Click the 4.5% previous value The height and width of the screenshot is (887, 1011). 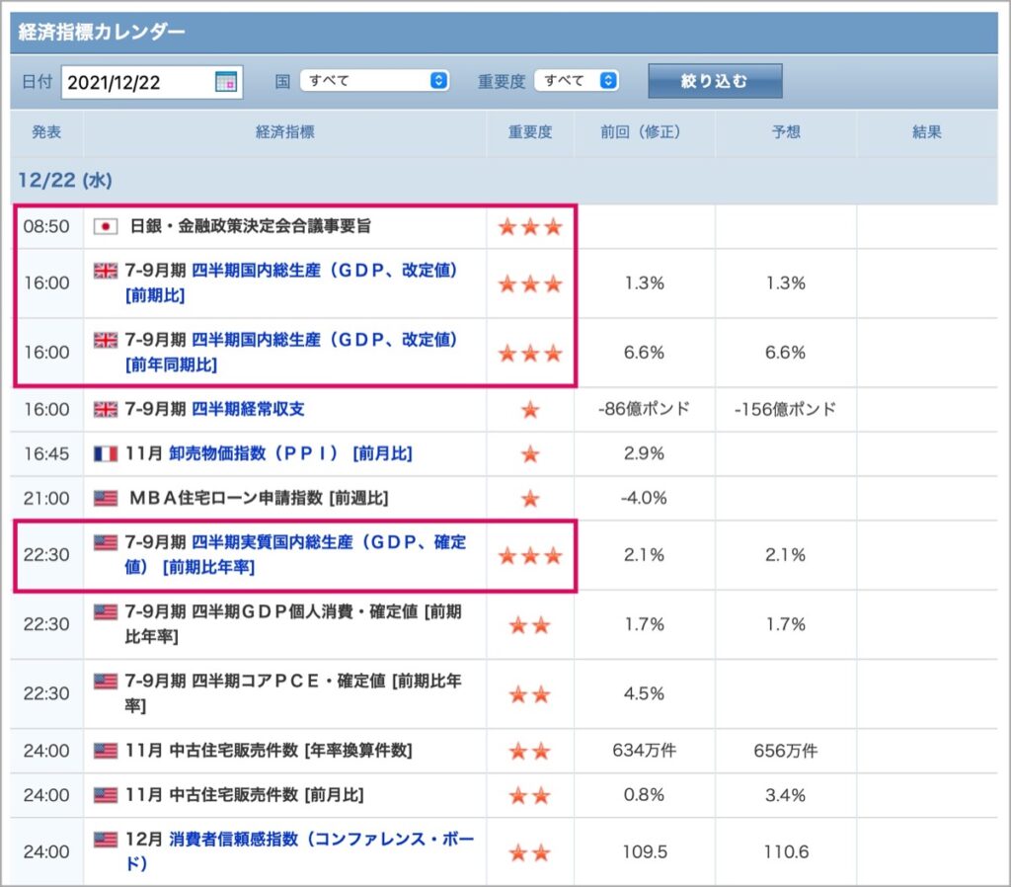tap(644, 693)
